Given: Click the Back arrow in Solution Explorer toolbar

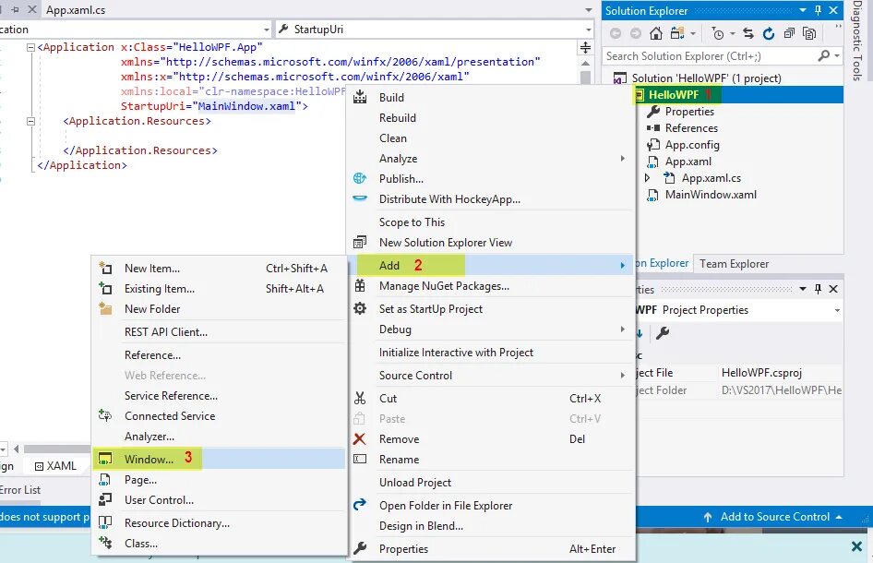Looking at the screenshot, I should (x=616, y=33).
